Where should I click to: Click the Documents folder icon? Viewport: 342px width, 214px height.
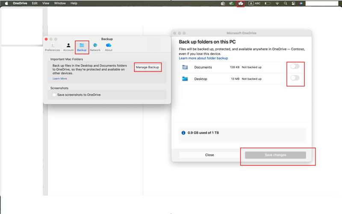click(x=185, y=67)
